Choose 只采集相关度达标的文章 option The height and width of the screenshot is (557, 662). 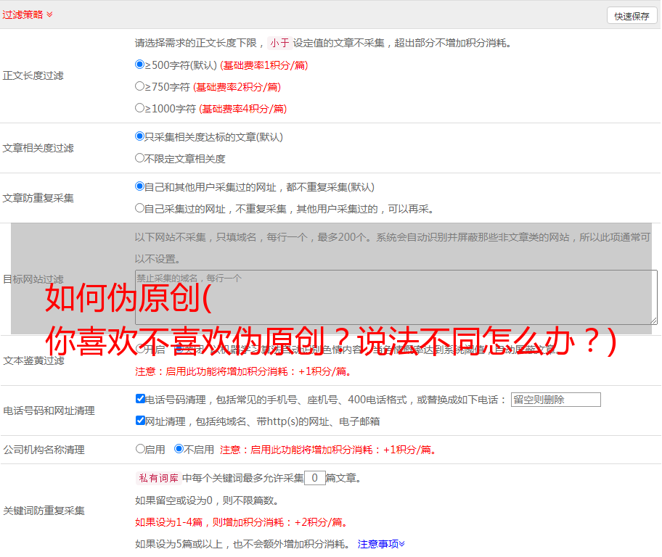pyautogui.click(x=139, y=136)
